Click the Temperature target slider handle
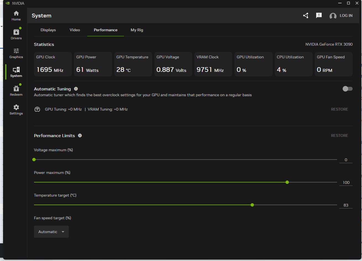 click(252, 205)
